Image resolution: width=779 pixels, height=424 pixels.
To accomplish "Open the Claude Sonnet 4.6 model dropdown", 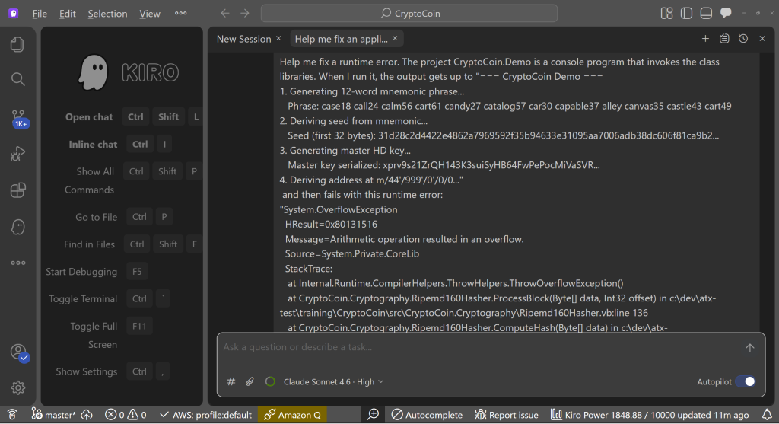I will click(333, 381).
